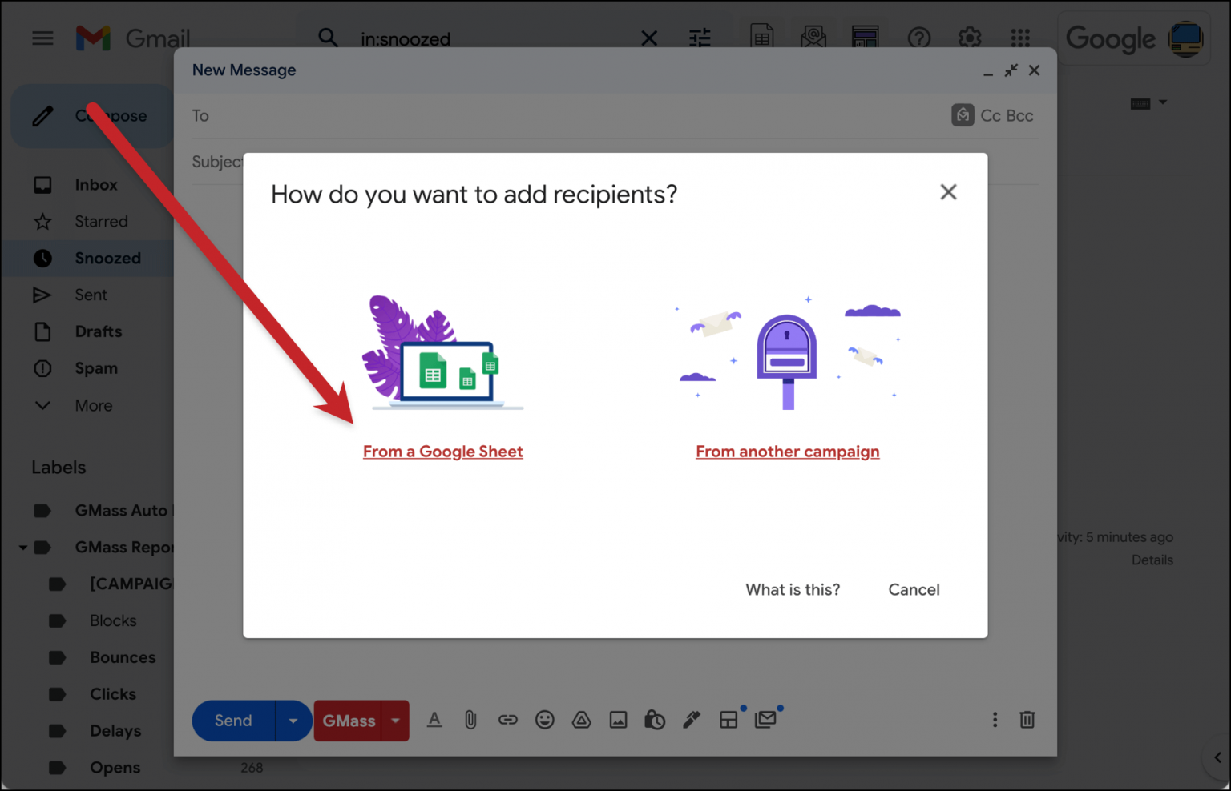1231x791 pixels.
Task: Open Inbox folder
Action: point(96,185)
